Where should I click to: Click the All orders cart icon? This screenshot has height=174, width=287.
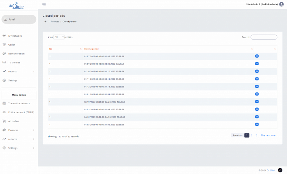[x=4, y=121]
